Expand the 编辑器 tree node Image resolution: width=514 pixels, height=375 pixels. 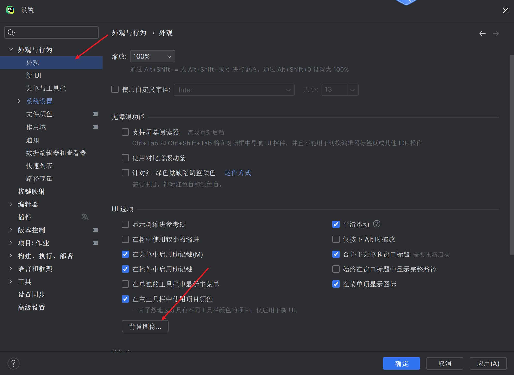[11, 204]
